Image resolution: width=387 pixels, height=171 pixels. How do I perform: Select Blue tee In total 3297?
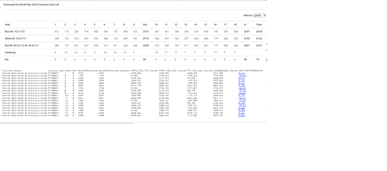click(x=247, y=31)
